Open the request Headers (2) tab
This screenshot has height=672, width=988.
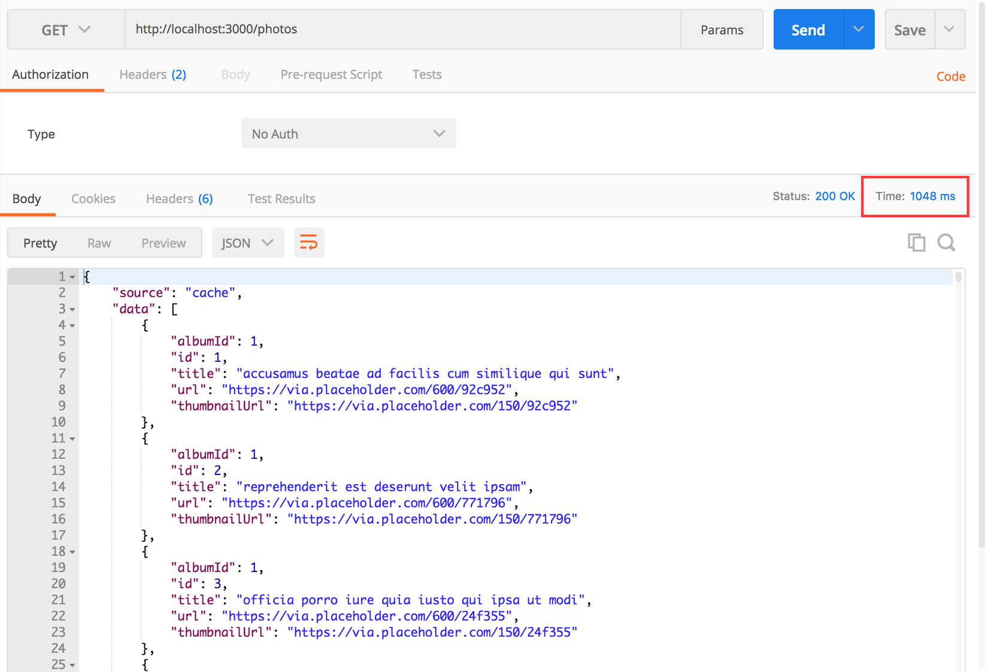(153, 74)
